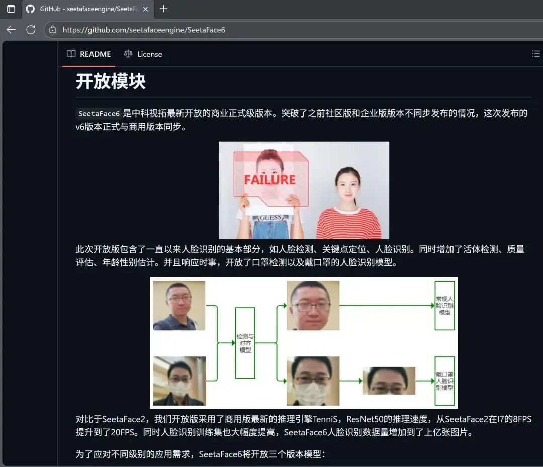Click the scales icon next to License
The width and height of the screenshot is (543, 467).
point(128,54)
